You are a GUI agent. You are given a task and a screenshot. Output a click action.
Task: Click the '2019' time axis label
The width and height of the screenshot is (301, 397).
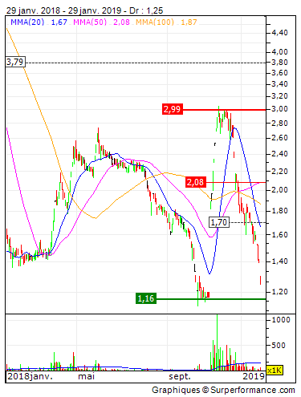(x=254, y=376)
